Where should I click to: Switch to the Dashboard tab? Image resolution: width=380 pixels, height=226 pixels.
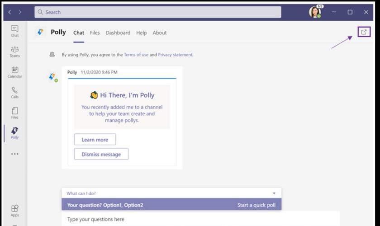point(118,33)
